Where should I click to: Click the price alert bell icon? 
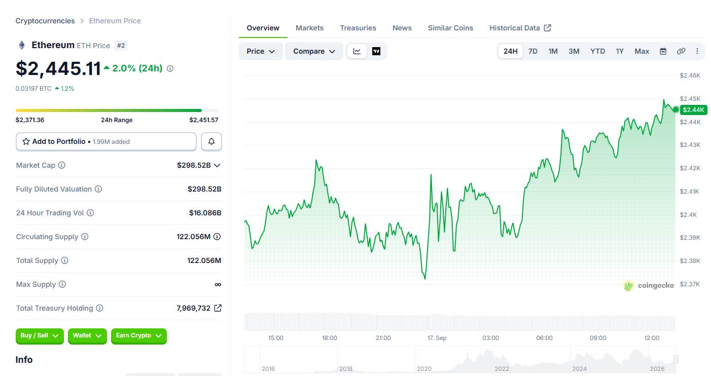(211, 142)
